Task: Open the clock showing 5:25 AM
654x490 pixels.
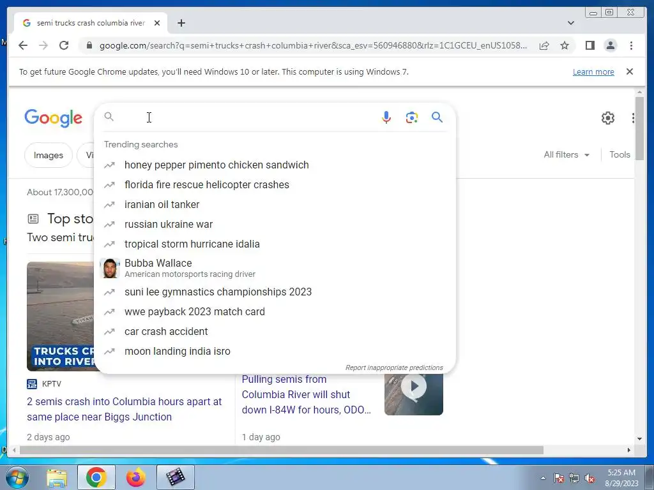Action: click(x=621, y=478)
